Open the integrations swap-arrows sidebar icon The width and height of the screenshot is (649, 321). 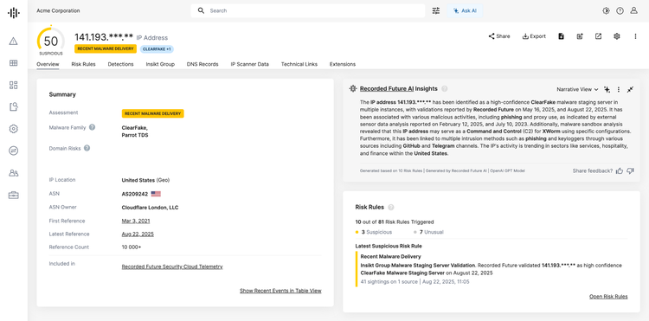[x=14, y=151]
